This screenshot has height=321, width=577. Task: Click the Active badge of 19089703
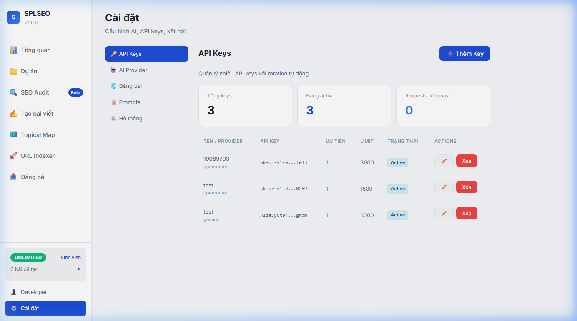click(398, 162)
